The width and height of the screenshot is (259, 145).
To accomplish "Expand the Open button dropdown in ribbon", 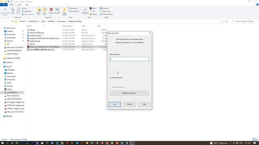I will 97,8.
